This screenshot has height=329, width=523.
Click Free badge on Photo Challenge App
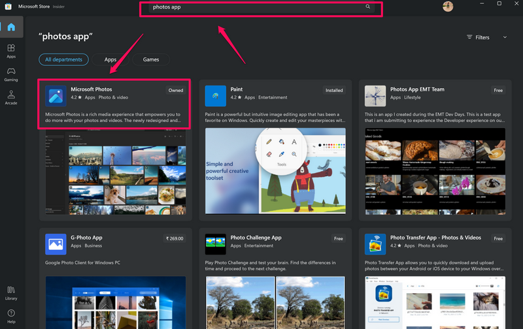point(338,239)
